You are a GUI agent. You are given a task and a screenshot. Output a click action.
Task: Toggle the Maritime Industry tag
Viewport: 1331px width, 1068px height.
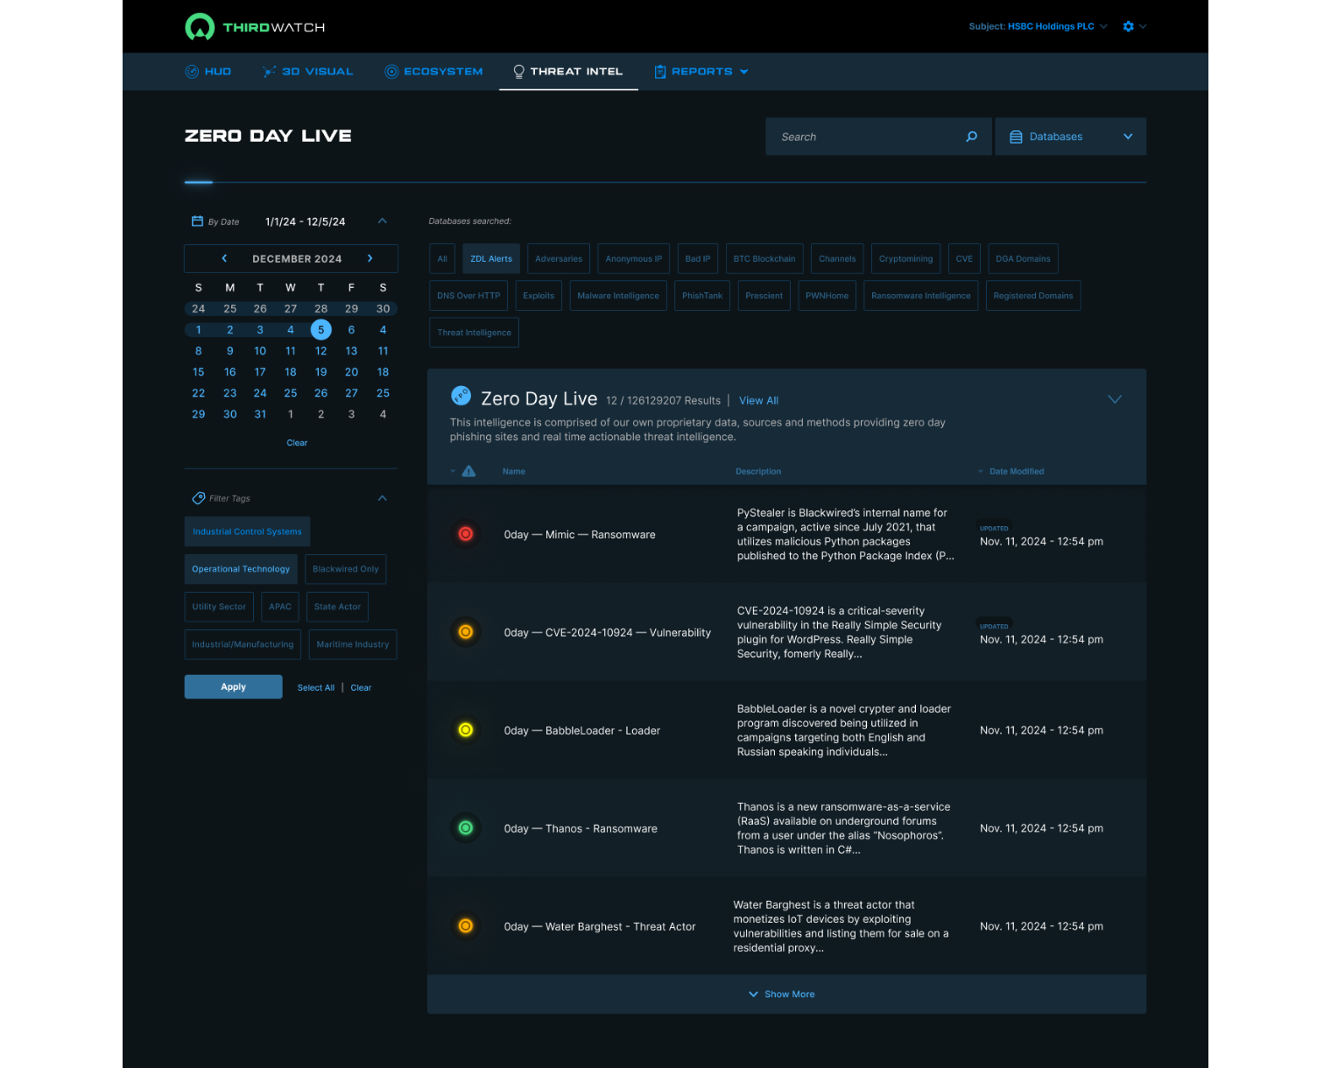click(x=353, y=644)
